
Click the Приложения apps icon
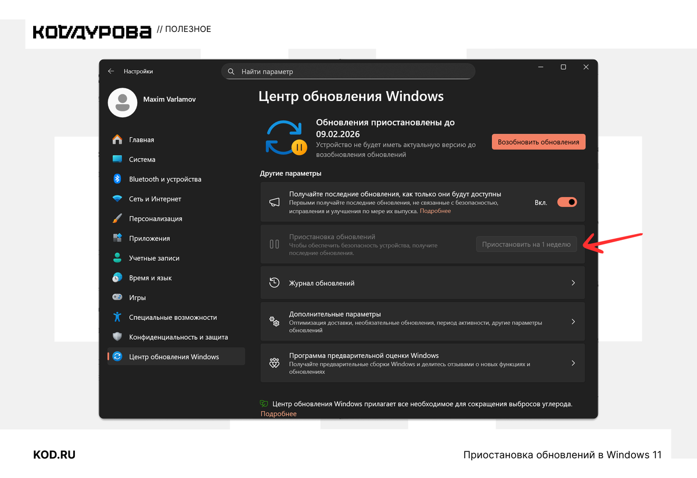click(117, 239)
